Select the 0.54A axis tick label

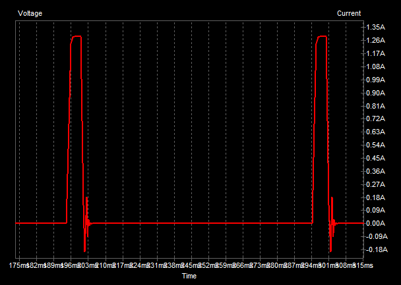[376, 145]
